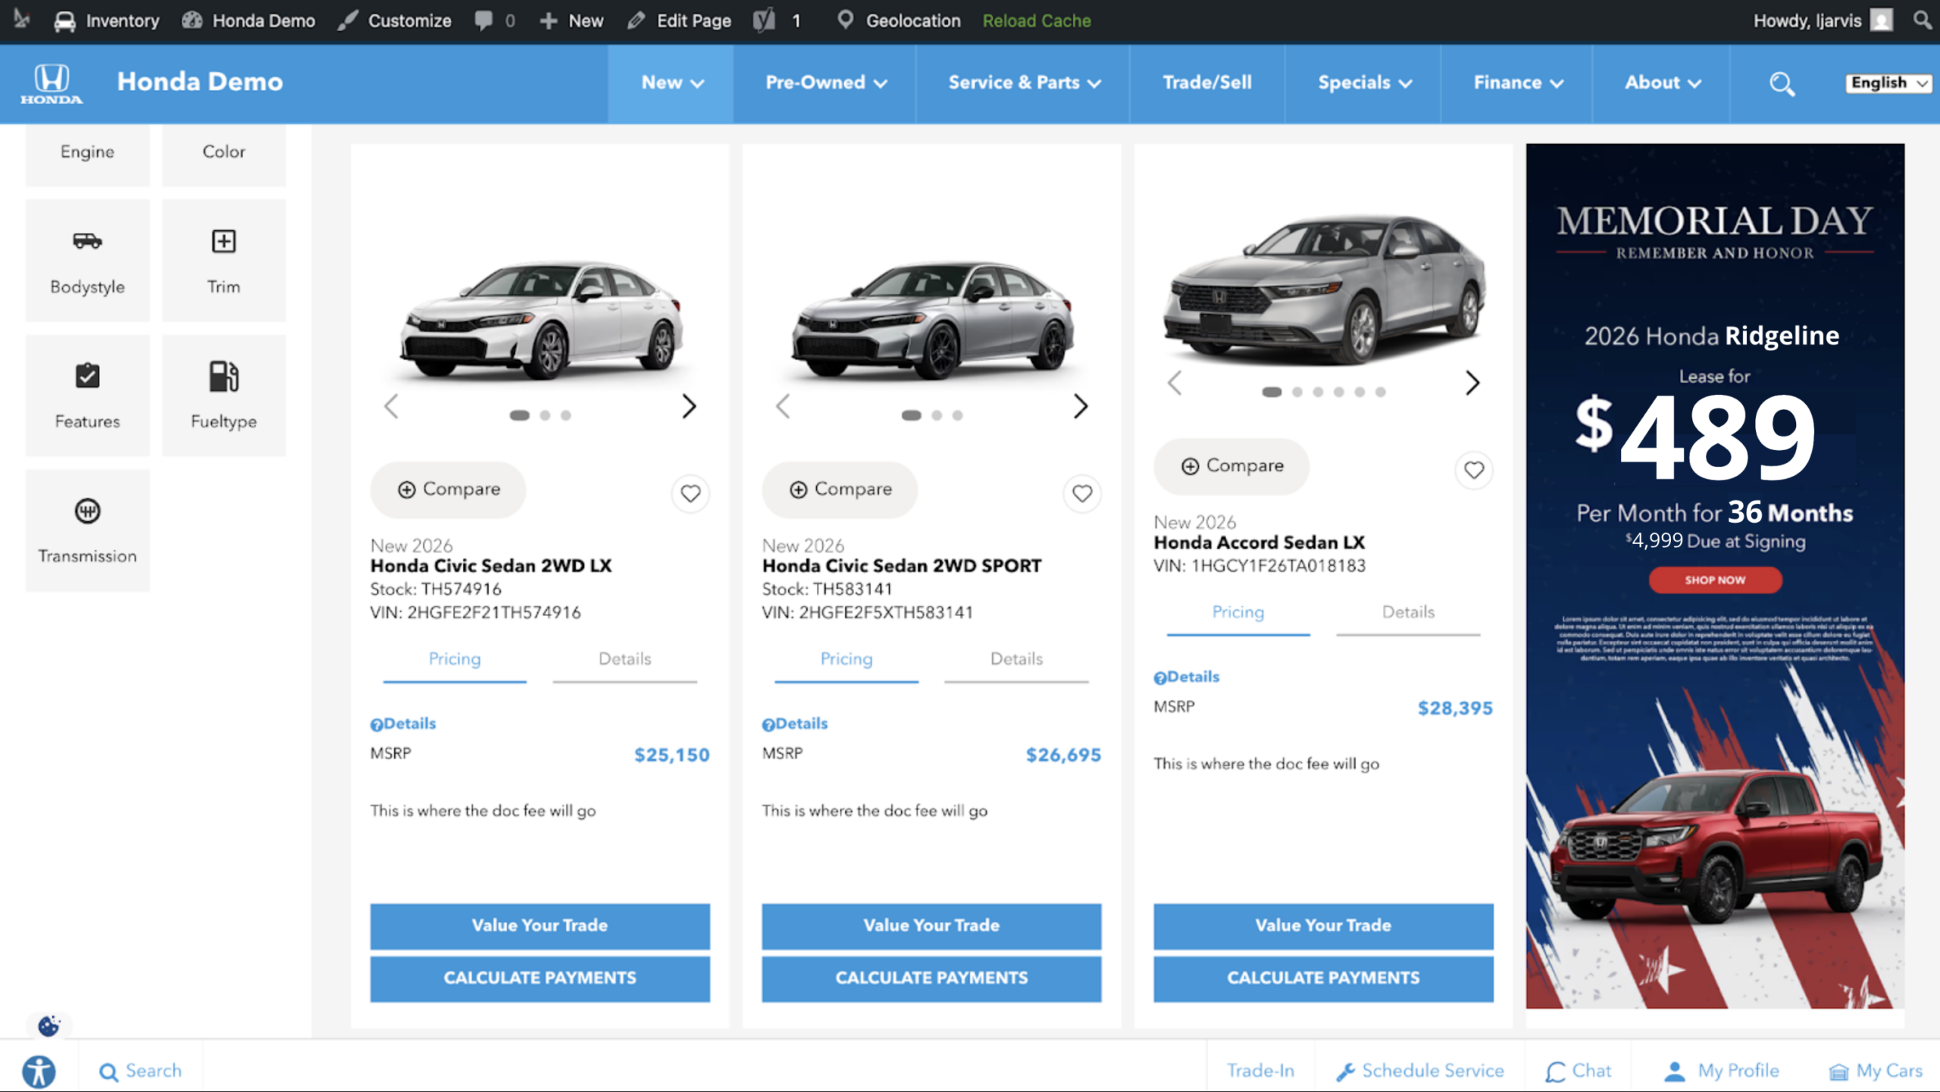Favorite the Accord Sedan LX
Image resolution: width=1940 pixels, height=1092 pixels.
pyautogui.click(x=1474, y=470)
